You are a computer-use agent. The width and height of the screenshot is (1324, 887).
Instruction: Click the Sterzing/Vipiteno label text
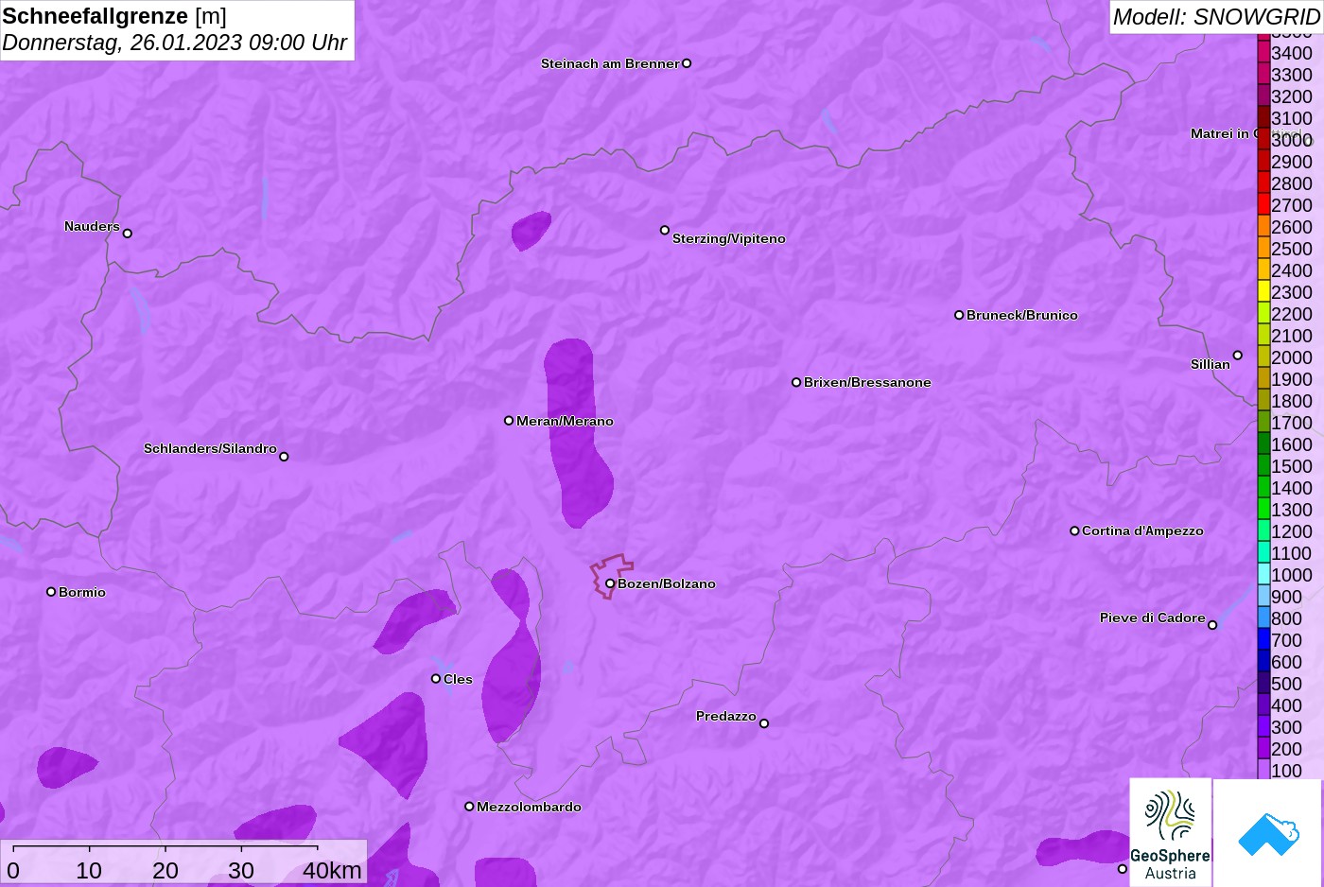pos(728,238)
